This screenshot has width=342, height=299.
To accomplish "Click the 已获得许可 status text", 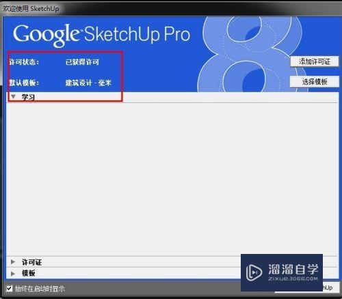I will coord(82,61).
